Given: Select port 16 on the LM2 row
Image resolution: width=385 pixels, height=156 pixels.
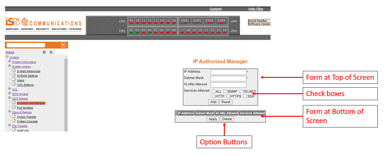Looking at the screenshot, I should pyautogui.click(x=174, y=21).
